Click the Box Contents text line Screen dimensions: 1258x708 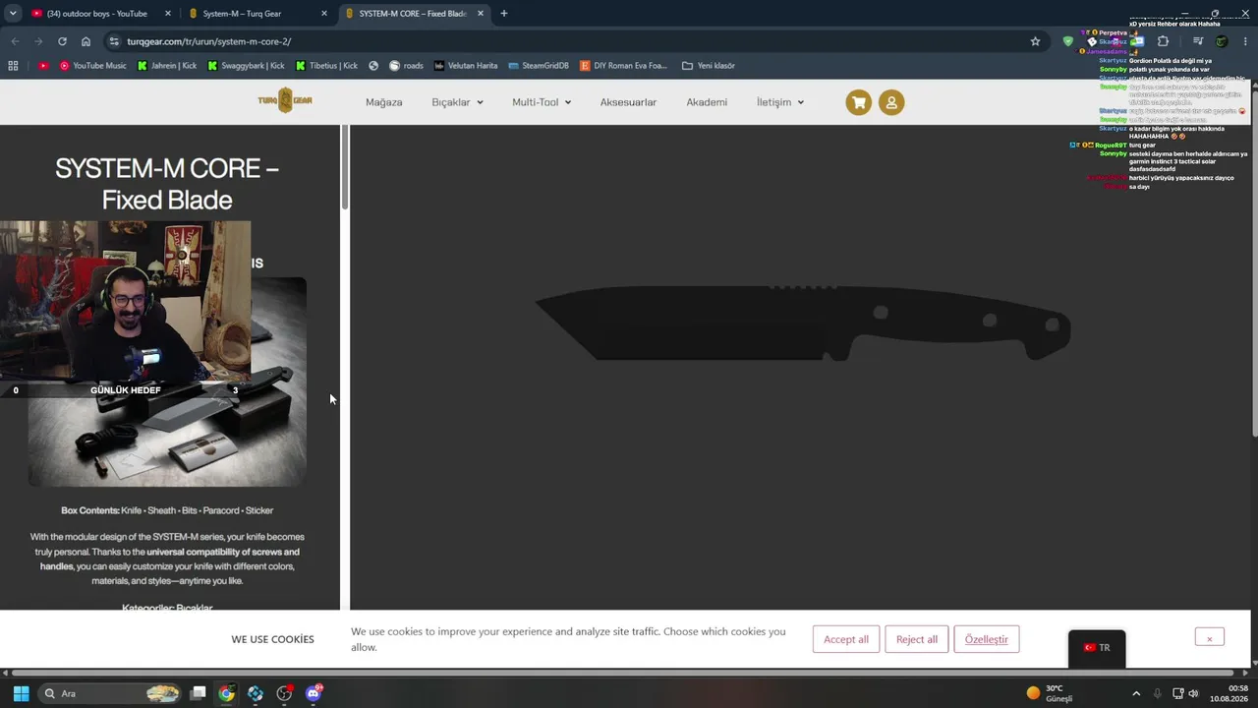coord(167,510)
